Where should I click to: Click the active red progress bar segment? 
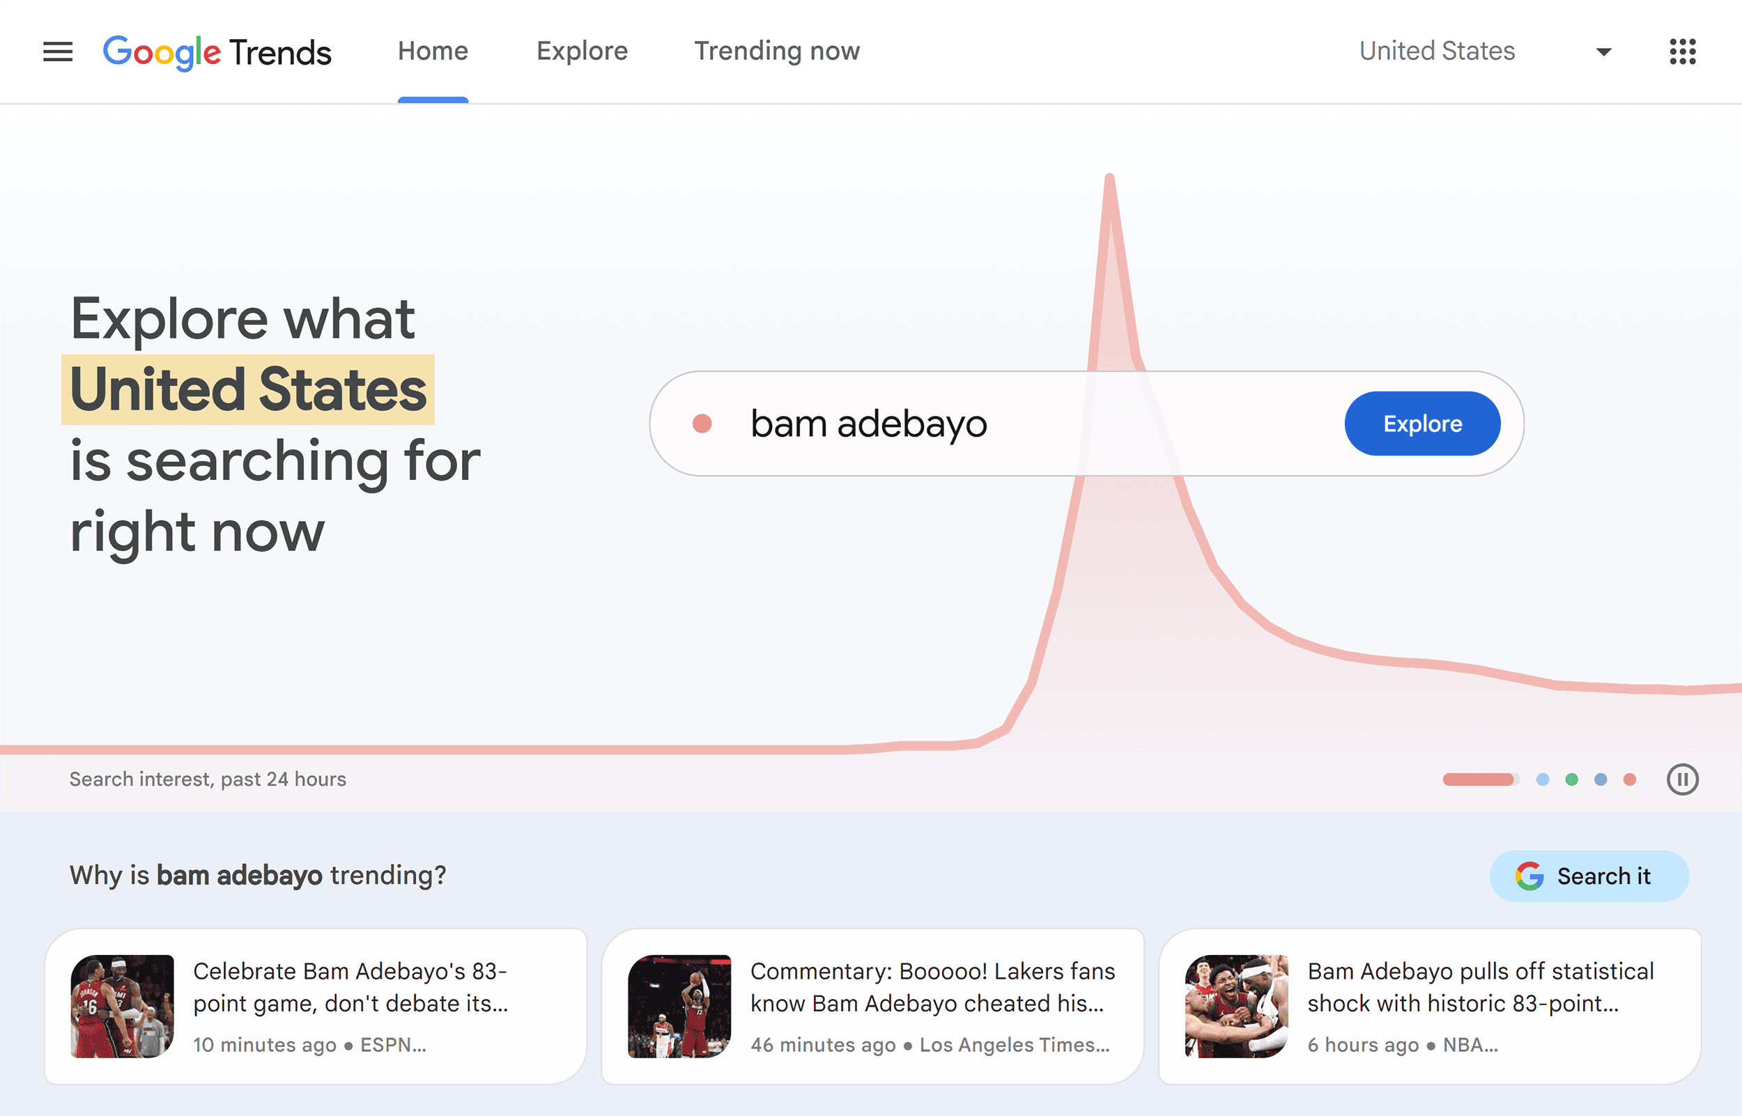1478,779
